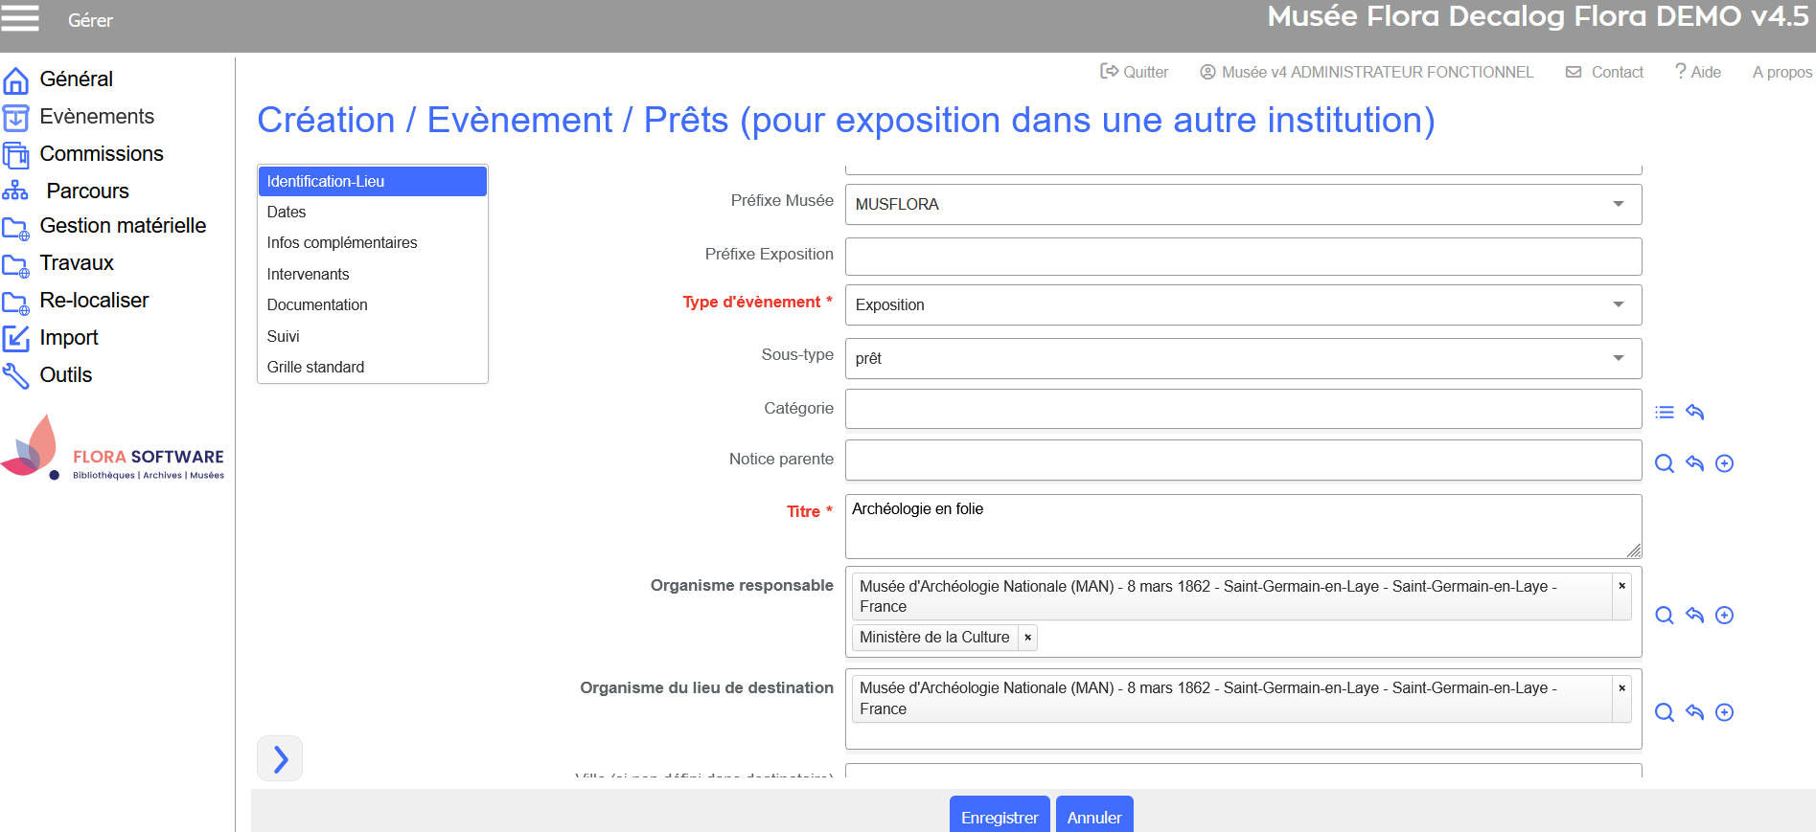The image size is (1816, 832).
Task: Switch to the Dates section
Action: coord(287,212)
